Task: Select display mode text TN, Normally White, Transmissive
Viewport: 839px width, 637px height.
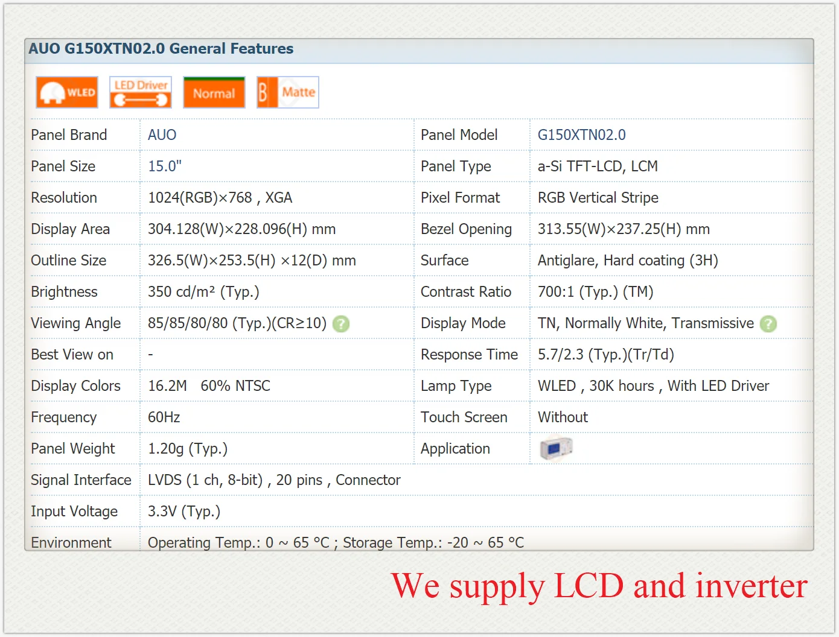Action: tap(646, 323)
